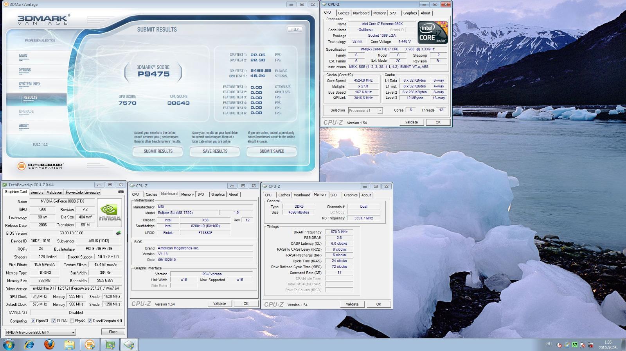626x351 pixels.
Task: Click the NVIDIA logo in GPU-Z
Action: pos(110,213)
